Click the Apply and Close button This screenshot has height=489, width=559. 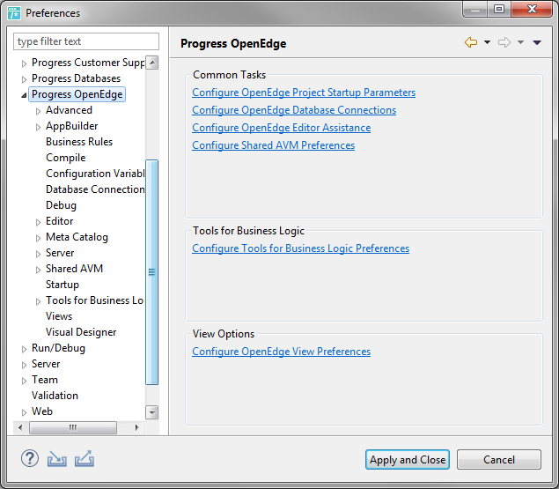pos(408,459)
